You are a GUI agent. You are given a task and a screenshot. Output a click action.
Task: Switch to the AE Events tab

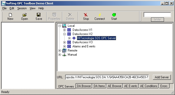(131, 86)
